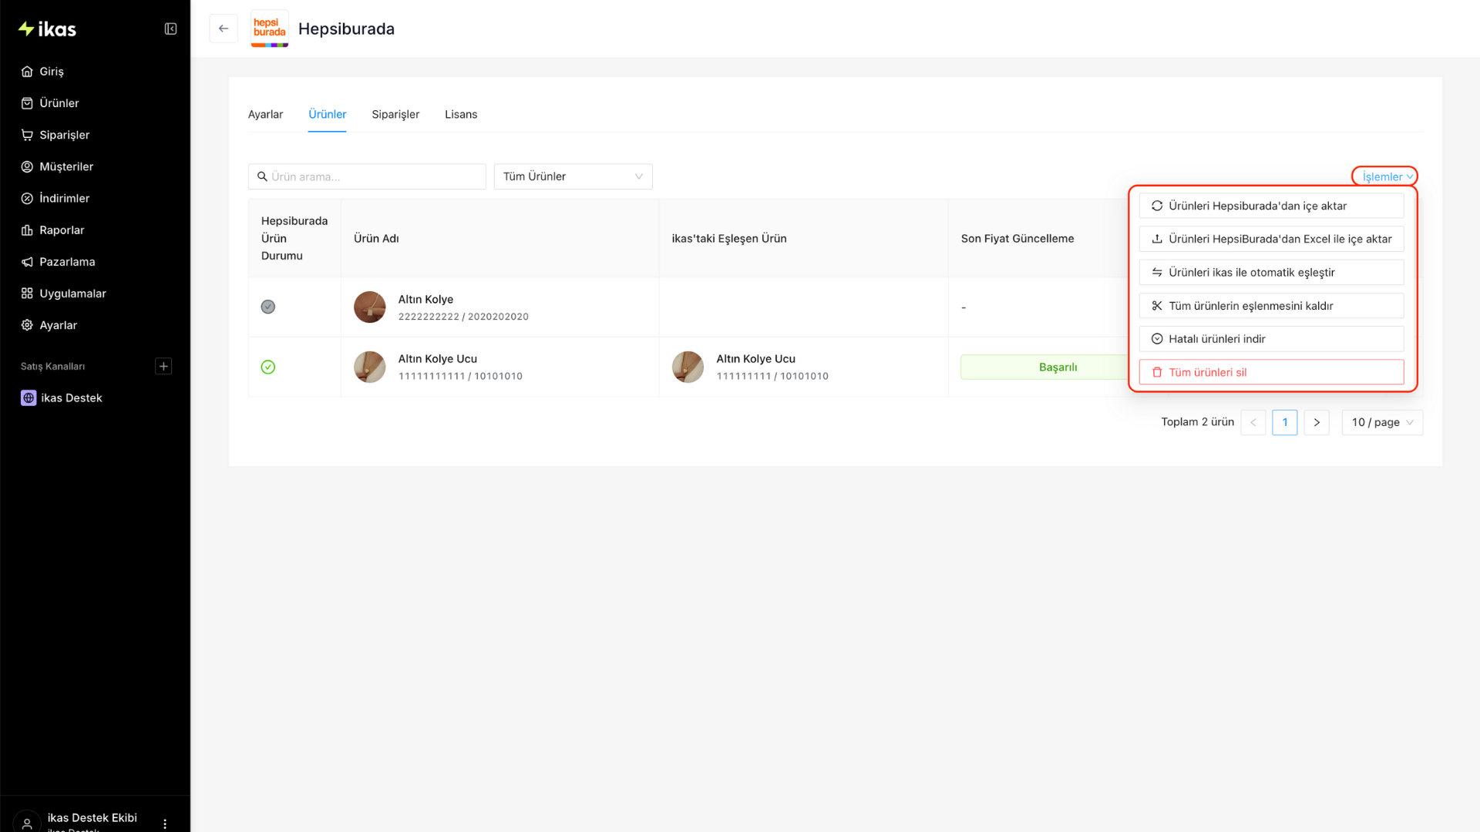The width and height of the screenshot is (1480, 832).
Task: Click the Altın Kolye product name
Action: pyautogui.click(x=425, y=300)
